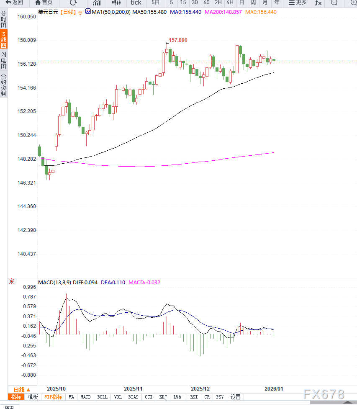This screenshot has height=409, width=357.
Task: Toggle the orange circle next to 日线 label
Action: click(80, 13)
